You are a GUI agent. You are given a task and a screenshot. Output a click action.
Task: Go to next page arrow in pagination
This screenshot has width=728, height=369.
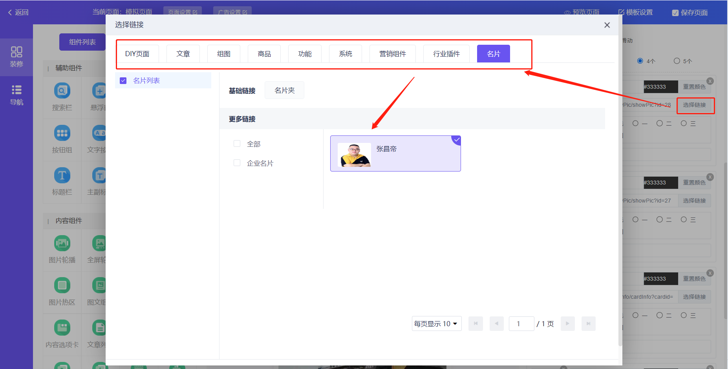pos(567,324)
